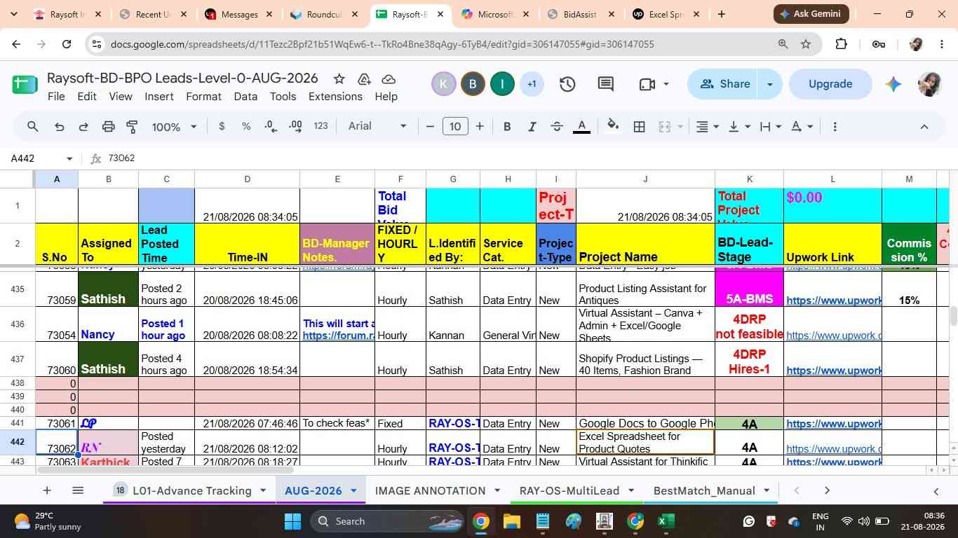Open the Fill color bucket tool
Image resolution: width=958 pixels, height=538 pixels.
tap(613, 126)
